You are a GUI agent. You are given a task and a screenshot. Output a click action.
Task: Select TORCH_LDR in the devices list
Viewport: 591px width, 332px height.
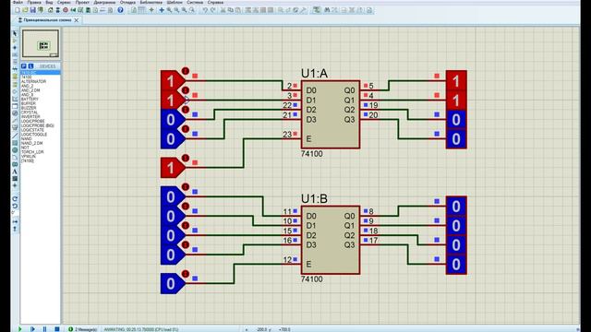point(32,151)
